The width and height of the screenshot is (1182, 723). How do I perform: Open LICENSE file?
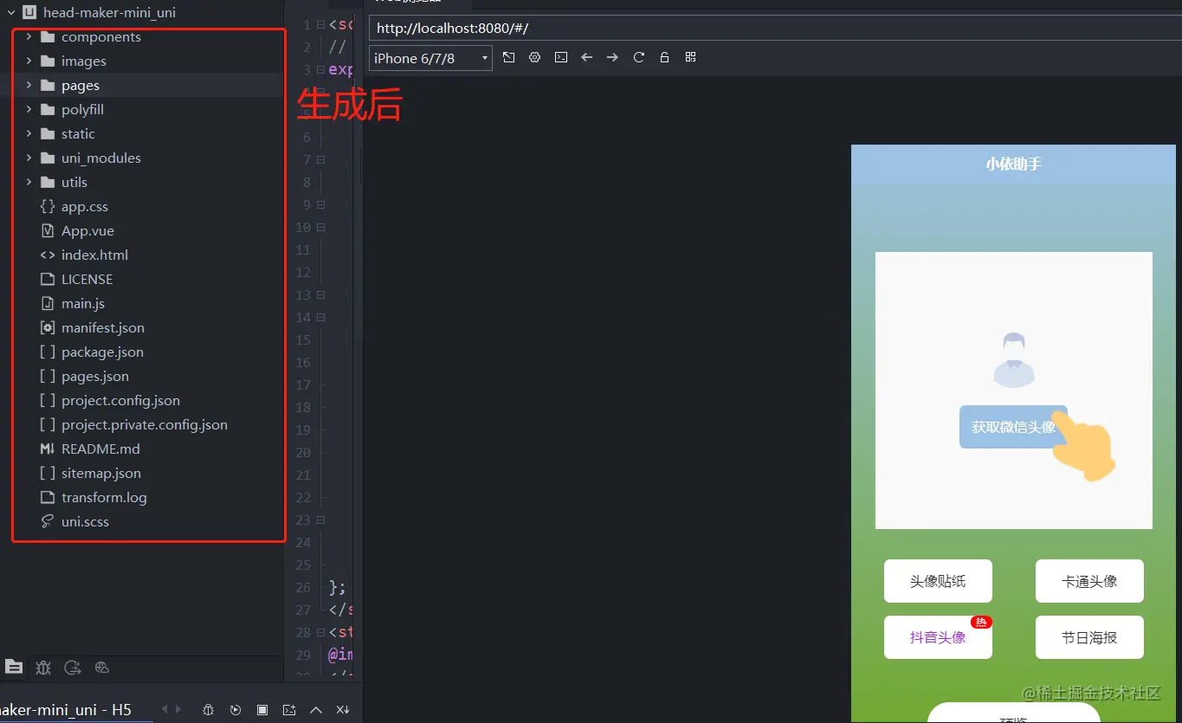coord(87,280)
